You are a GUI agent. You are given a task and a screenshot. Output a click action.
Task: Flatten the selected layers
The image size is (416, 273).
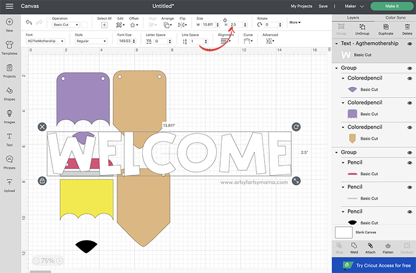pyautogui.click(x=388, y=248)
